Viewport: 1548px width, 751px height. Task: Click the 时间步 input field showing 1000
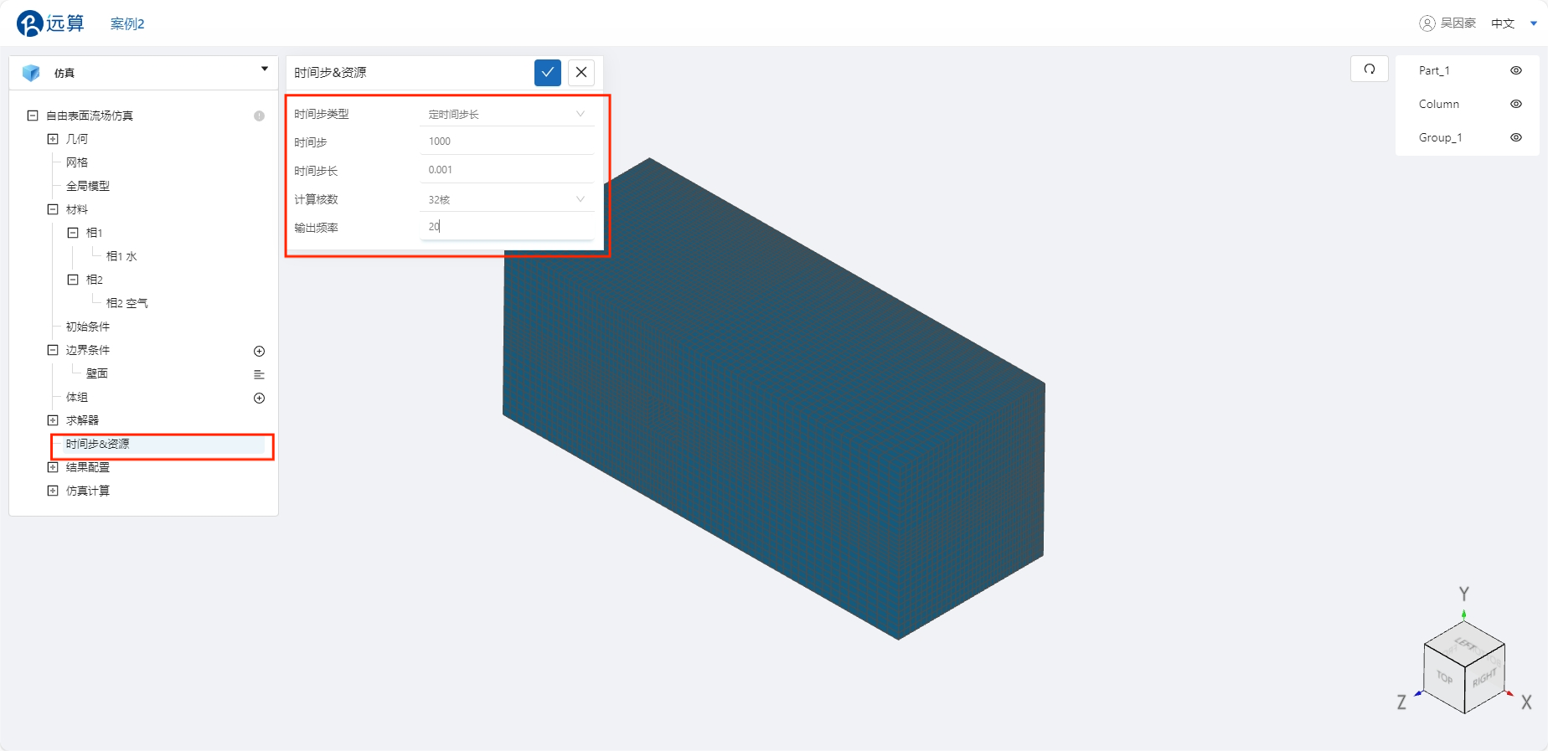(x=507, y=141)
